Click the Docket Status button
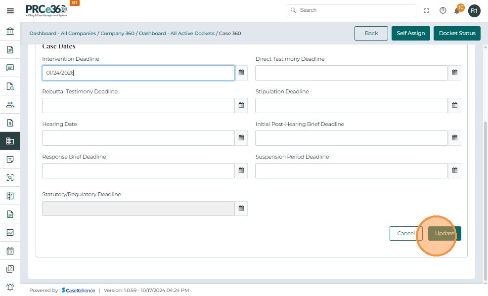This screenshot has width=488, height=296. 457,33
